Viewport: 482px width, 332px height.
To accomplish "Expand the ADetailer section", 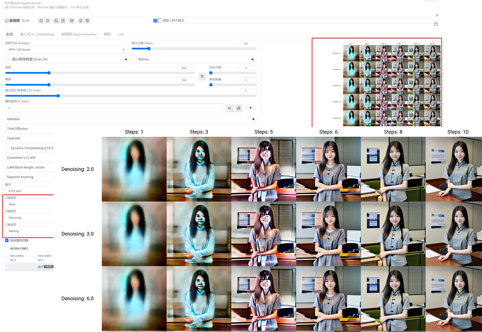I will (x=129, y=119).
